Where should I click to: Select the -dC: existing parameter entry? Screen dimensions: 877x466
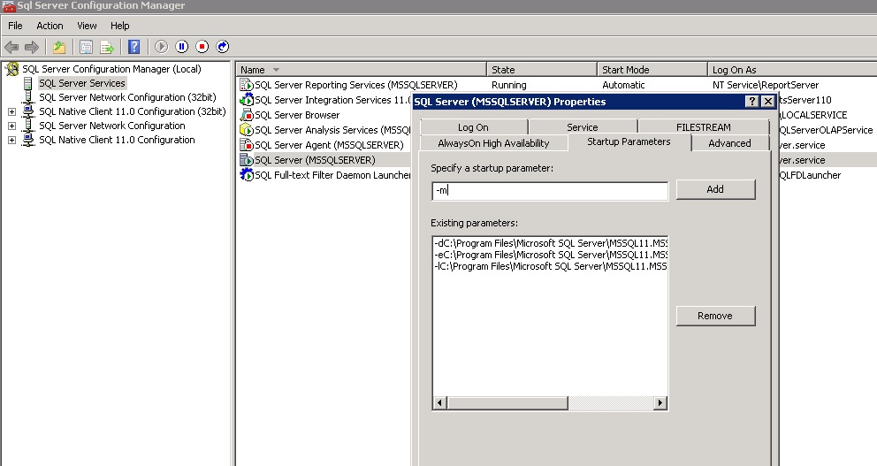pos(551,243)
